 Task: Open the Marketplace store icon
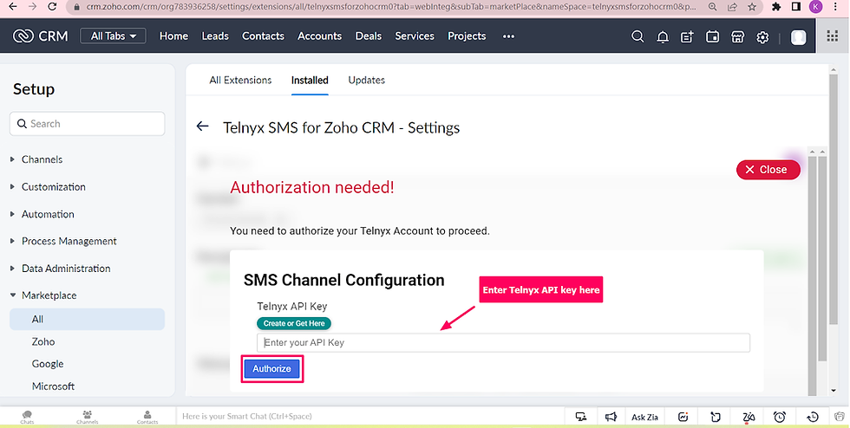point(737,36)
